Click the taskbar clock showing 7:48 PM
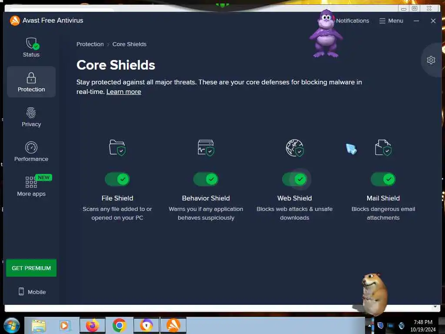The height and width of the screenshot is (334, 445). click(x=423, y=326)
